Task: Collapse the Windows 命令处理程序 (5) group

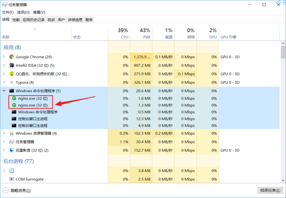Action: click(x=4, y=91)
